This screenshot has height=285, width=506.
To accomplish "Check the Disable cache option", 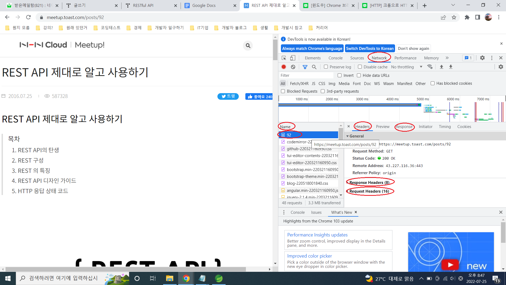I will 360,67.
